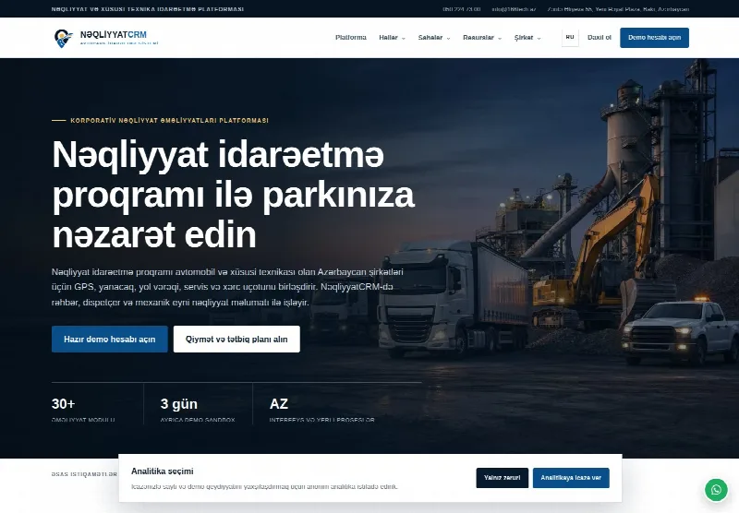Screen dimensions: 739x513
Task: Click the Analitika seçimi banner heading
Action: (163, 471)
